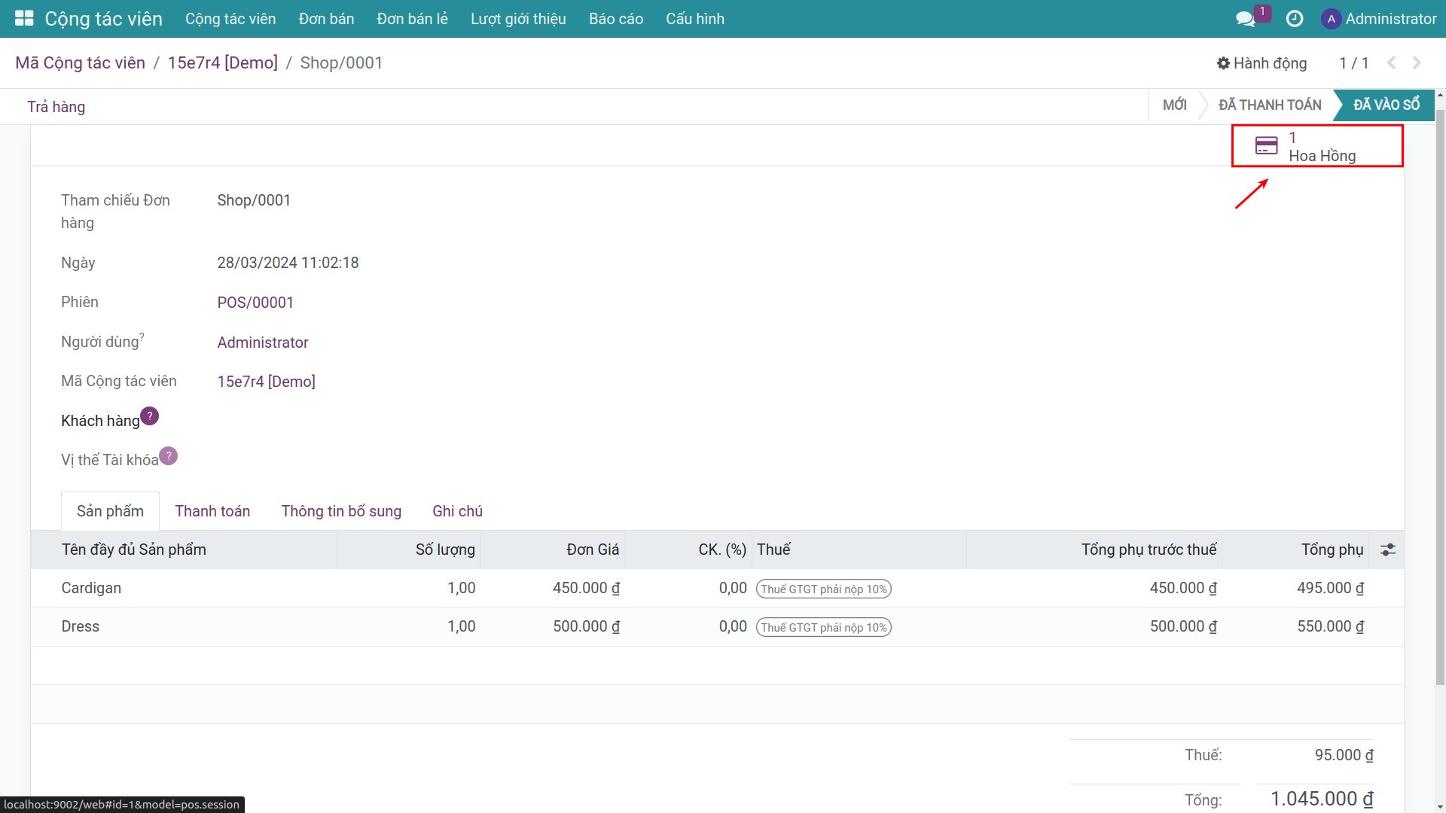Click the Vị thế Tài khóa help icon
The width and height of the screenshot is (1446, 813).
pyautogui.click(x=169, y=456)
